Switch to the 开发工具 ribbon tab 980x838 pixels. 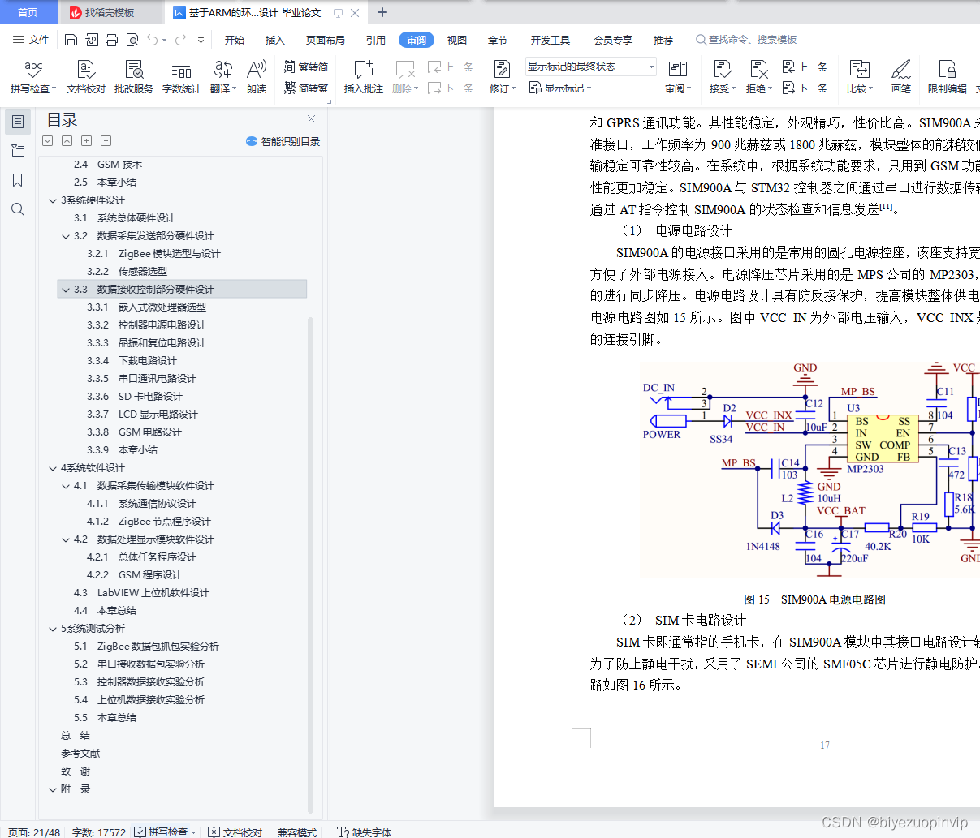550,40
